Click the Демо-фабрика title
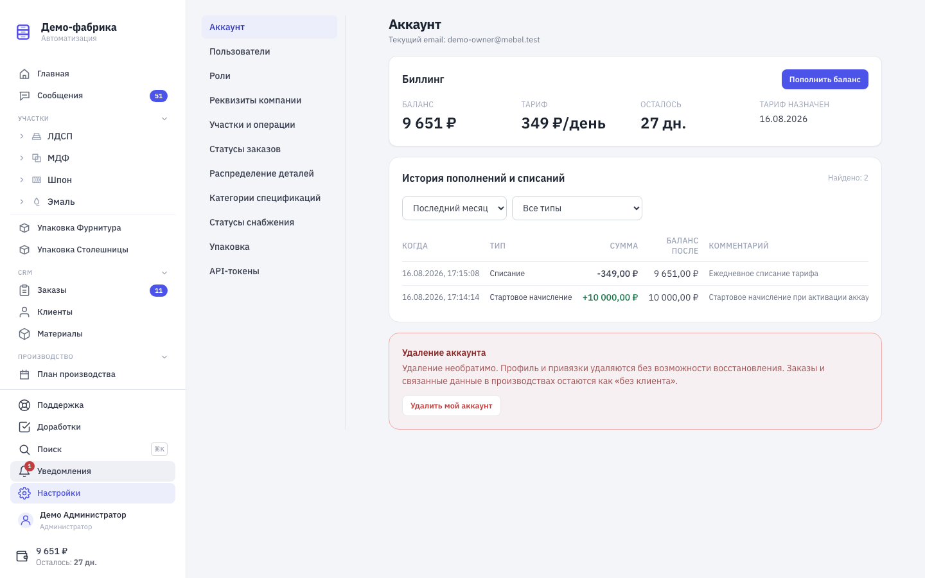The image size is (925, 578). point(79,27)
